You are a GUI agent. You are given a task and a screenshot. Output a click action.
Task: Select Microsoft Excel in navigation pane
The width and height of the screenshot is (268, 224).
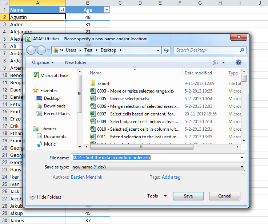point(55,76)
